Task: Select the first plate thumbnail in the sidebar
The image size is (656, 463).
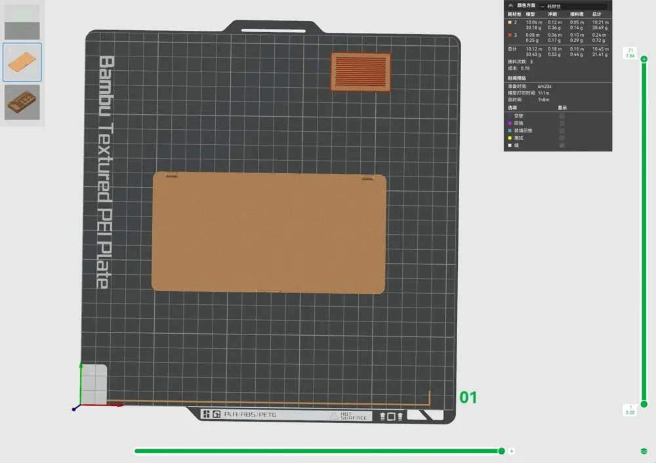Action: click(22, 22)
